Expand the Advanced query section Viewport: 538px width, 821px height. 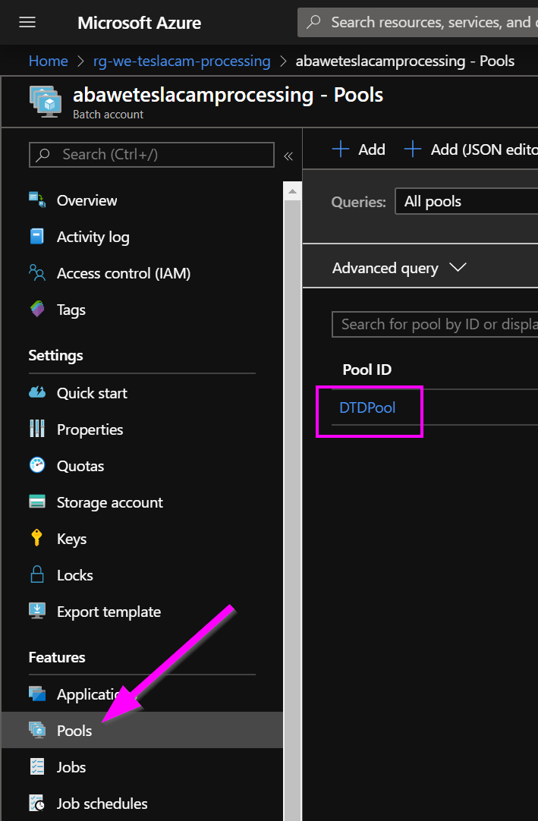click(399, 268)
